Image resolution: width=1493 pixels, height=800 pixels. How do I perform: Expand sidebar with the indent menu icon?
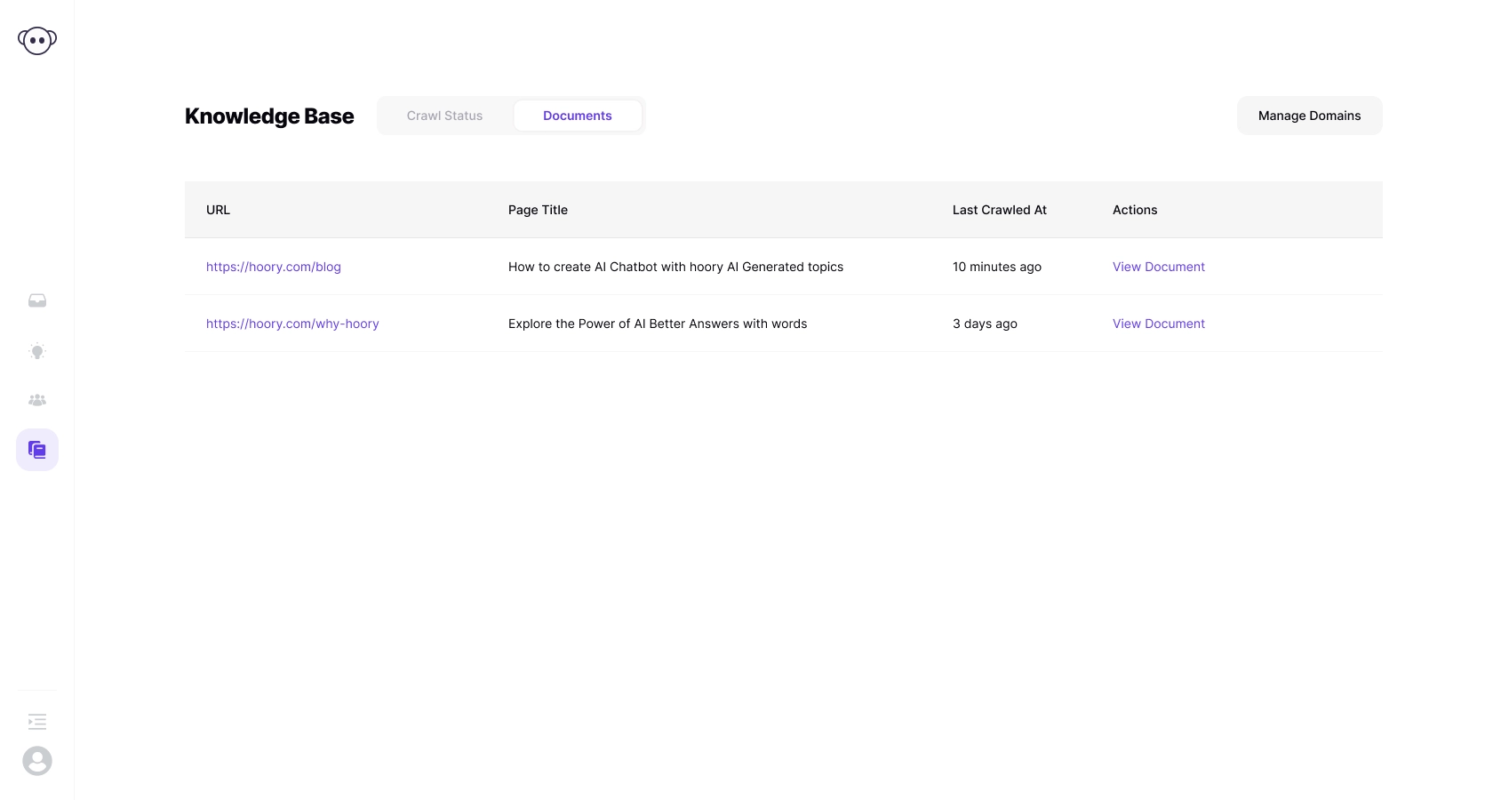coord(37,722)
